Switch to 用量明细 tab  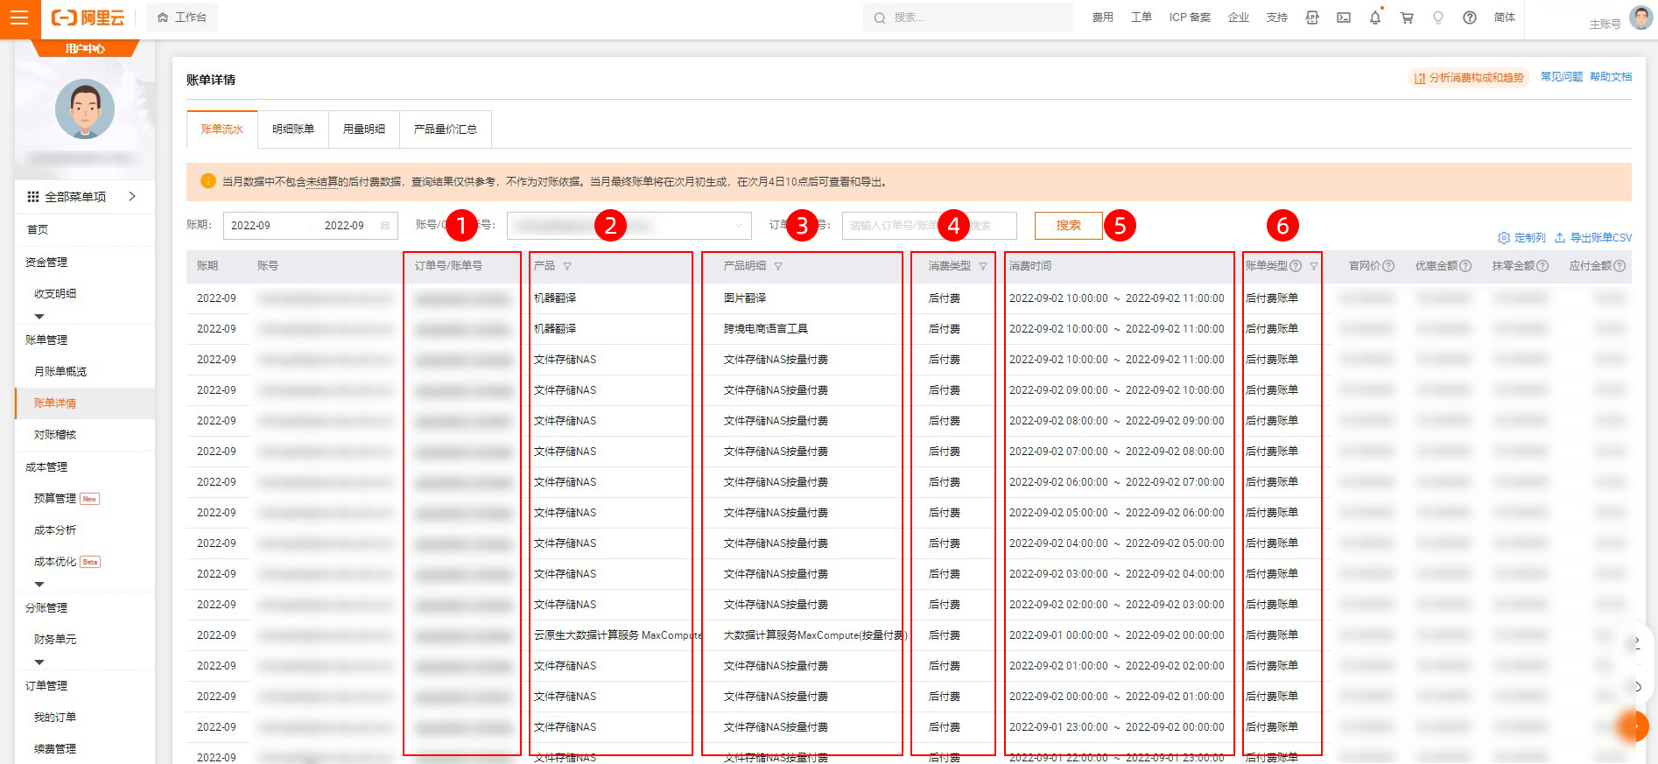click(364, 130)
